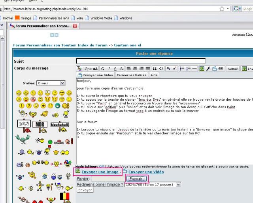Bookmark page with the star icon
The image size is (253, 203).
222,9
